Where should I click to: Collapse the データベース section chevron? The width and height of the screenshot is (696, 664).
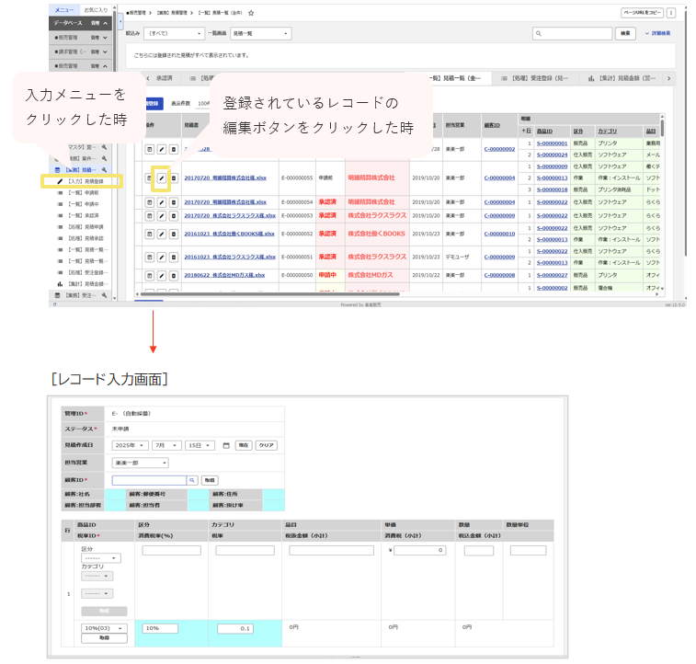point(106,23)
